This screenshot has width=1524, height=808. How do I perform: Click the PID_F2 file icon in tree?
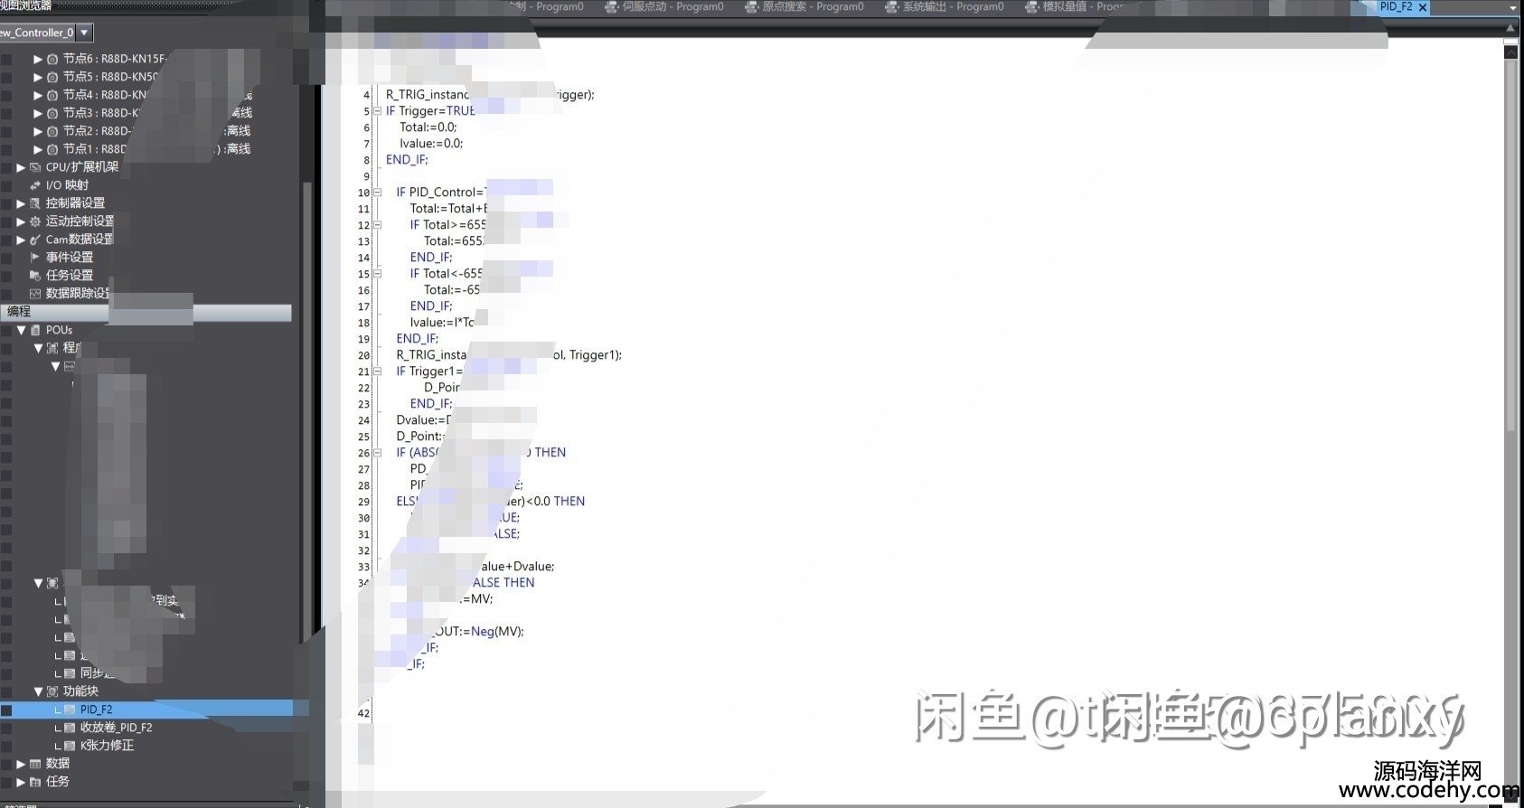(x=70, y=709)
